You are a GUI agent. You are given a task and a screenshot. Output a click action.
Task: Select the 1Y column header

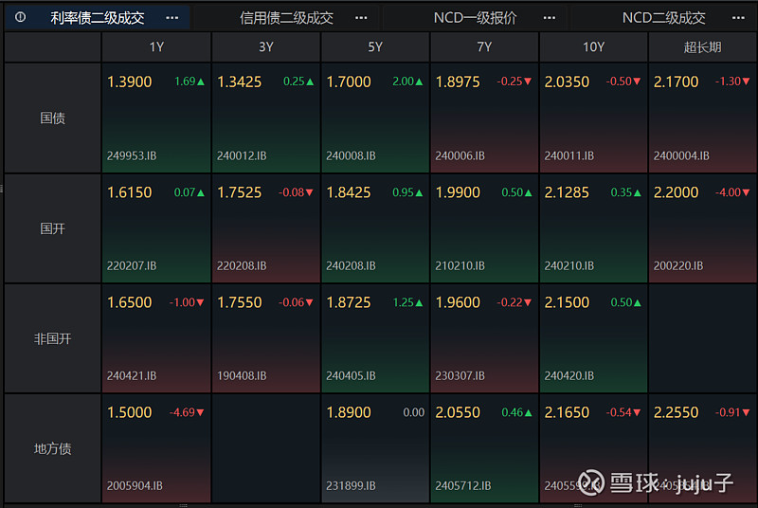(x=156, y=46)
